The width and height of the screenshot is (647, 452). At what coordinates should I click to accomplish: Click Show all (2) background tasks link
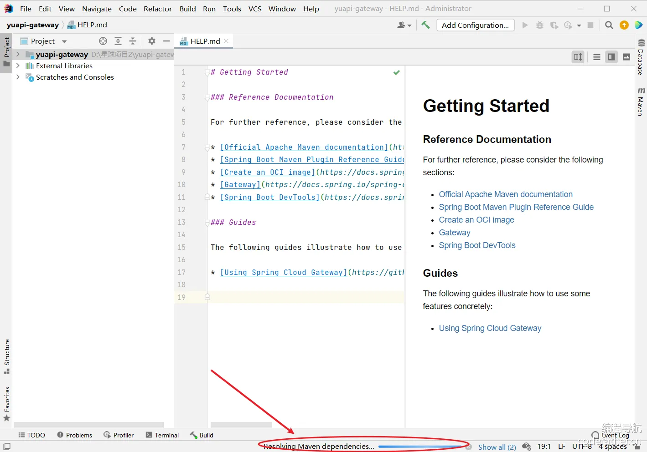[x=497, y=447]
